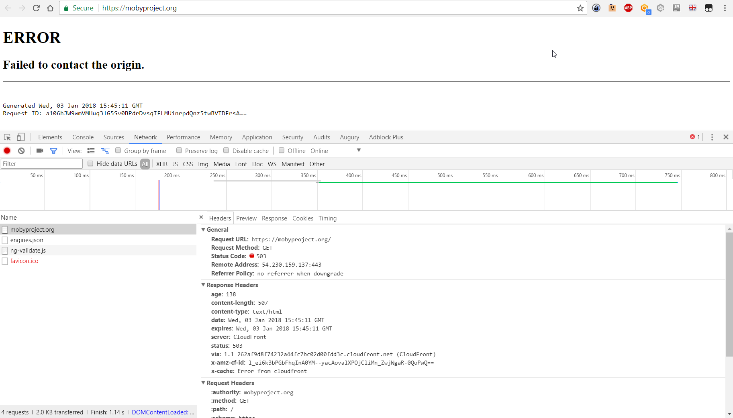Viewport: 733px width, 418px height.
Task: Click the address bar URL
Action: pyautogui.click(x=139, y=8)
